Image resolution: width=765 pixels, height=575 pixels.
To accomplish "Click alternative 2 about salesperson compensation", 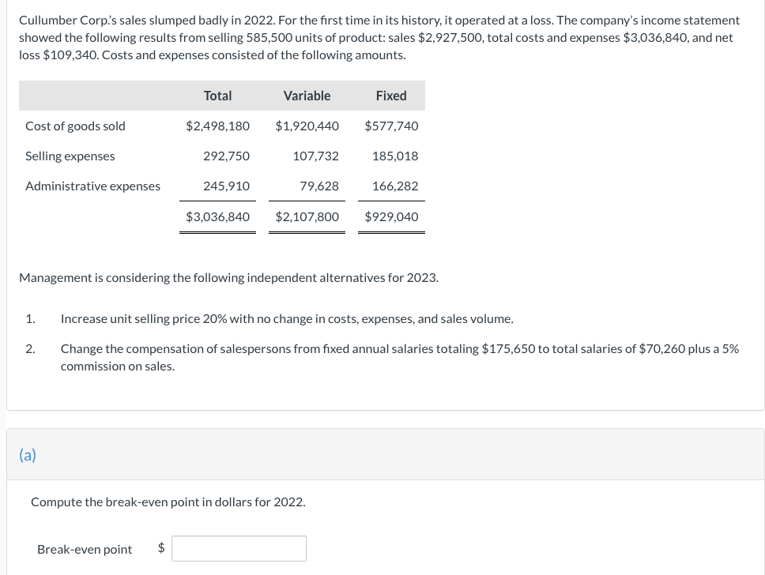I will (x=399, y=348).
